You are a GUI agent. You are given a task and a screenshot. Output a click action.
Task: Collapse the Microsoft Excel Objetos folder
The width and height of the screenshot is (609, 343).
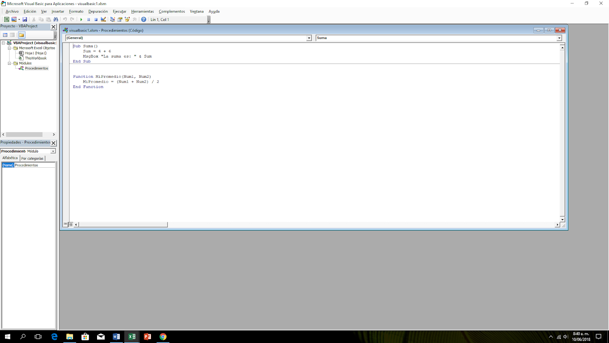(9, 48)
